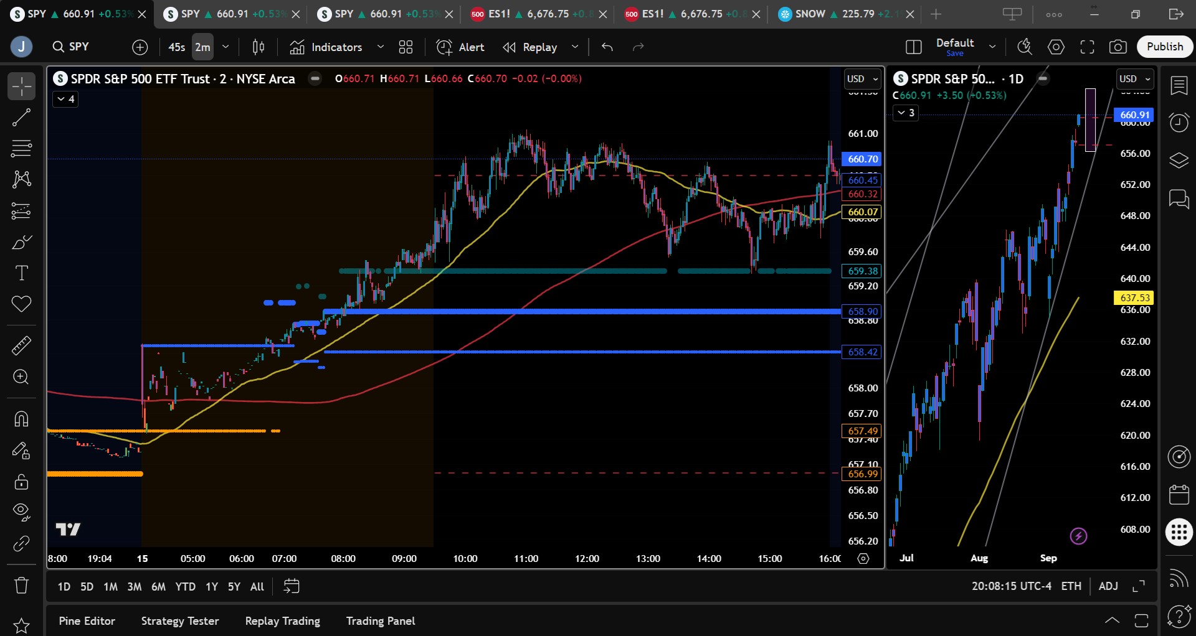Expand the time interval dropdown
Viewport: 1196px width, 636px height.
click(225, 47)
